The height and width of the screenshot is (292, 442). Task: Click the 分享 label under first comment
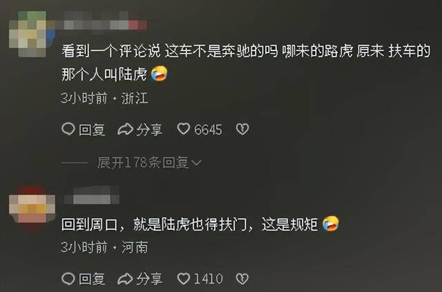pyautogui.click(x=149, y=130)
